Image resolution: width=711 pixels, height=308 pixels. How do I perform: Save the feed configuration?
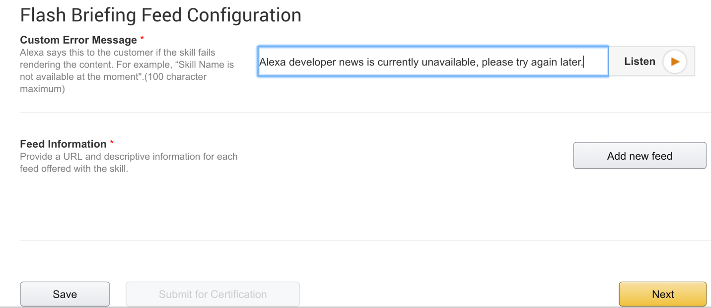coord(65,294)
